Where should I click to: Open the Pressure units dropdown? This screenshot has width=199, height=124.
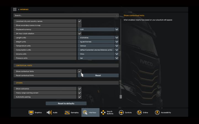point(117,58)
